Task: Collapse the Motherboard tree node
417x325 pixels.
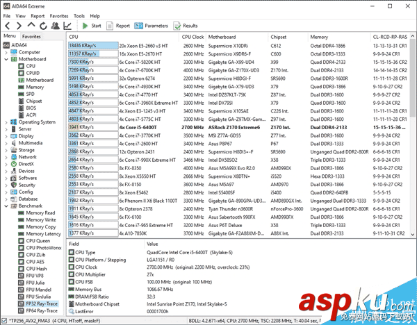Action: (x=6, y=59)
